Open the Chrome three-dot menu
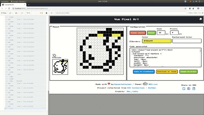 pyautogui.click(x=202, y=9)
